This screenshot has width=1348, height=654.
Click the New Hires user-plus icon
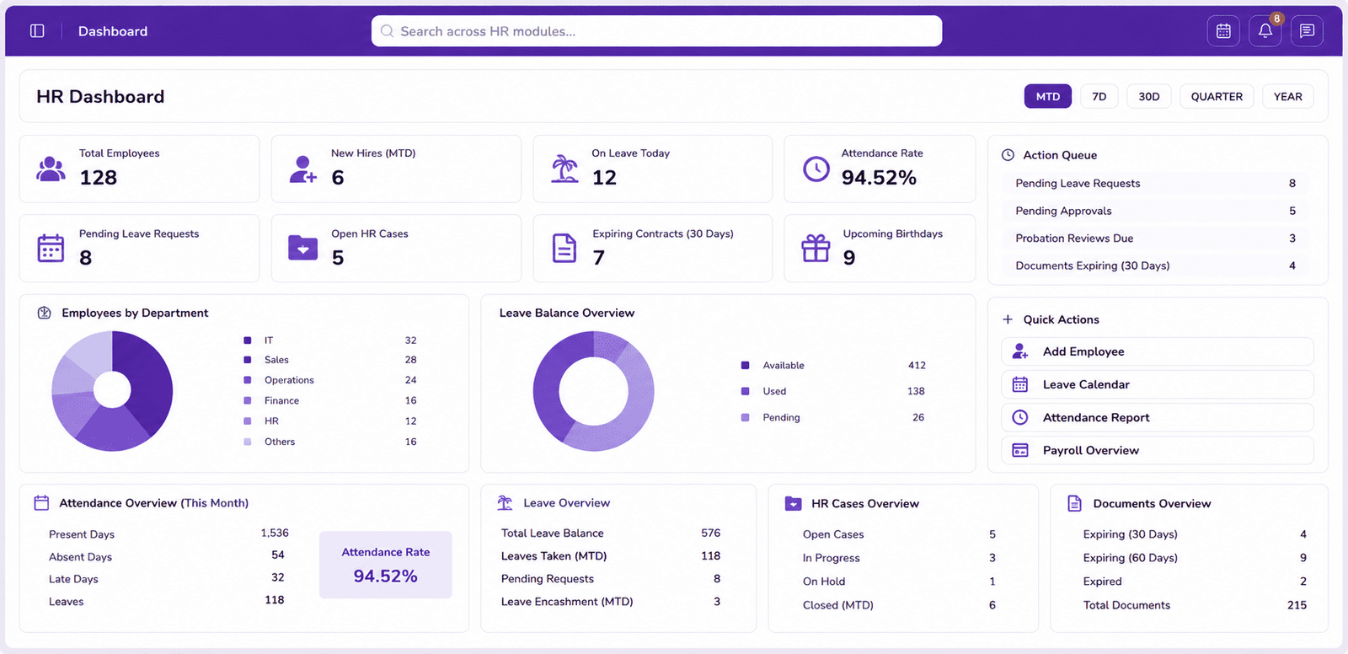302,169
